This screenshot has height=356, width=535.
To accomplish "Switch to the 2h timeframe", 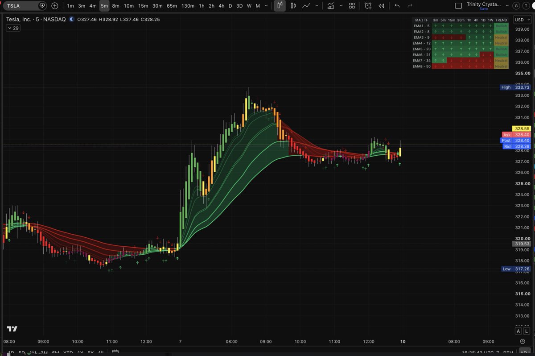I will 212,6.
